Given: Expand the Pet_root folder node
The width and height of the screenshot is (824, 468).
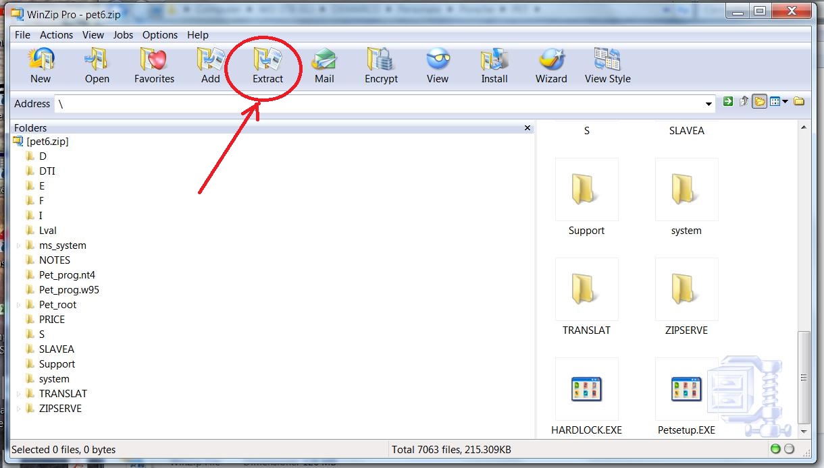Looking at the screenshot, I should click(x=19, y=305).
